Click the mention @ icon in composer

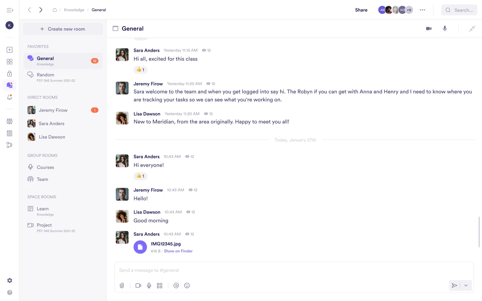tap(176, 286)
